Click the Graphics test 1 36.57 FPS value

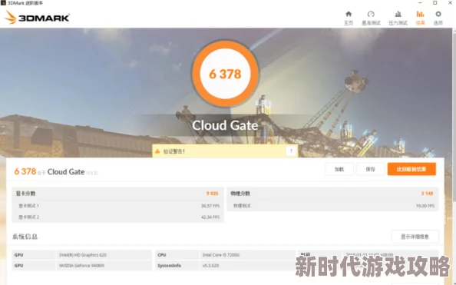210,206
